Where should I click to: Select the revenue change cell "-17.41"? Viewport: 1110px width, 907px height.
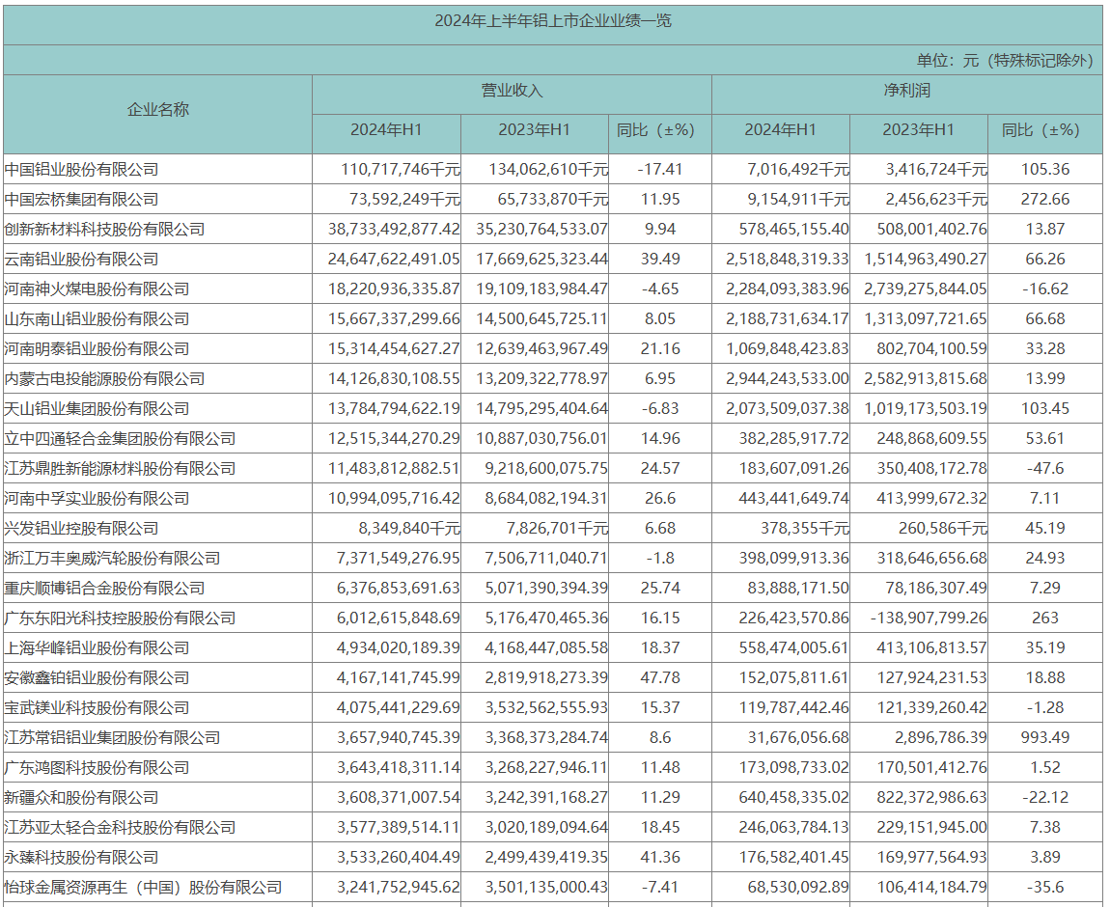pyautogui.click(x=660, y=170)
